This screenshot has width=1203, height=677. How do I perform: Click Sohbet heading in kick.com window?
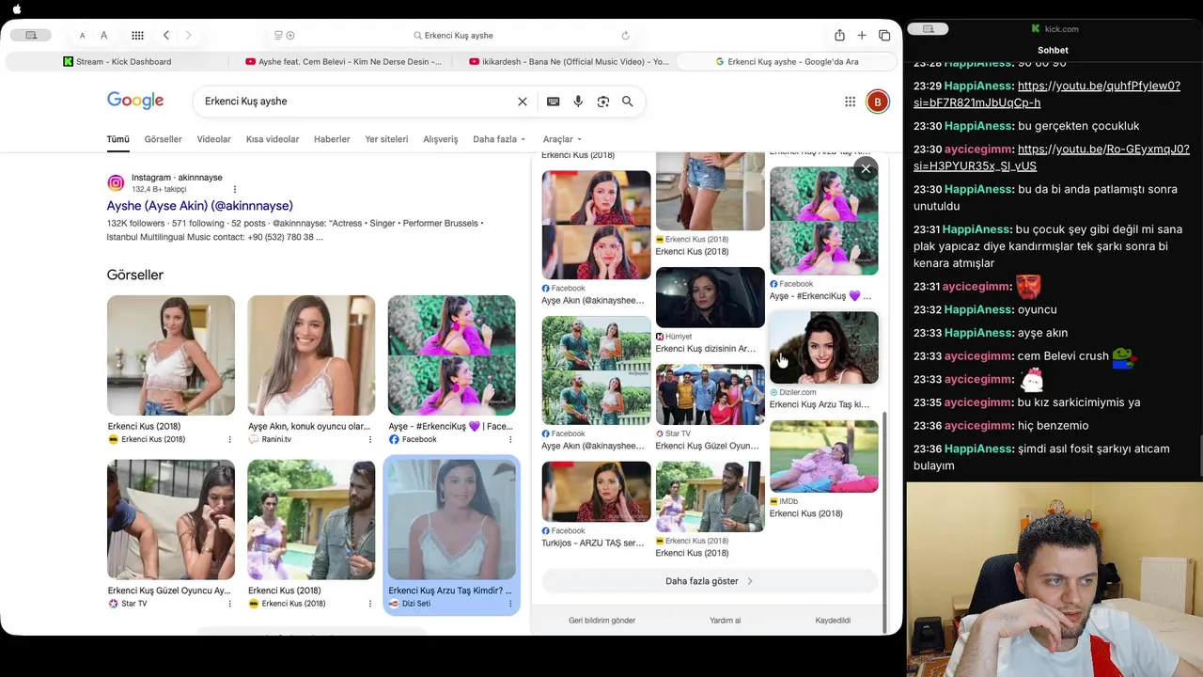click(x=1053, y=50)
